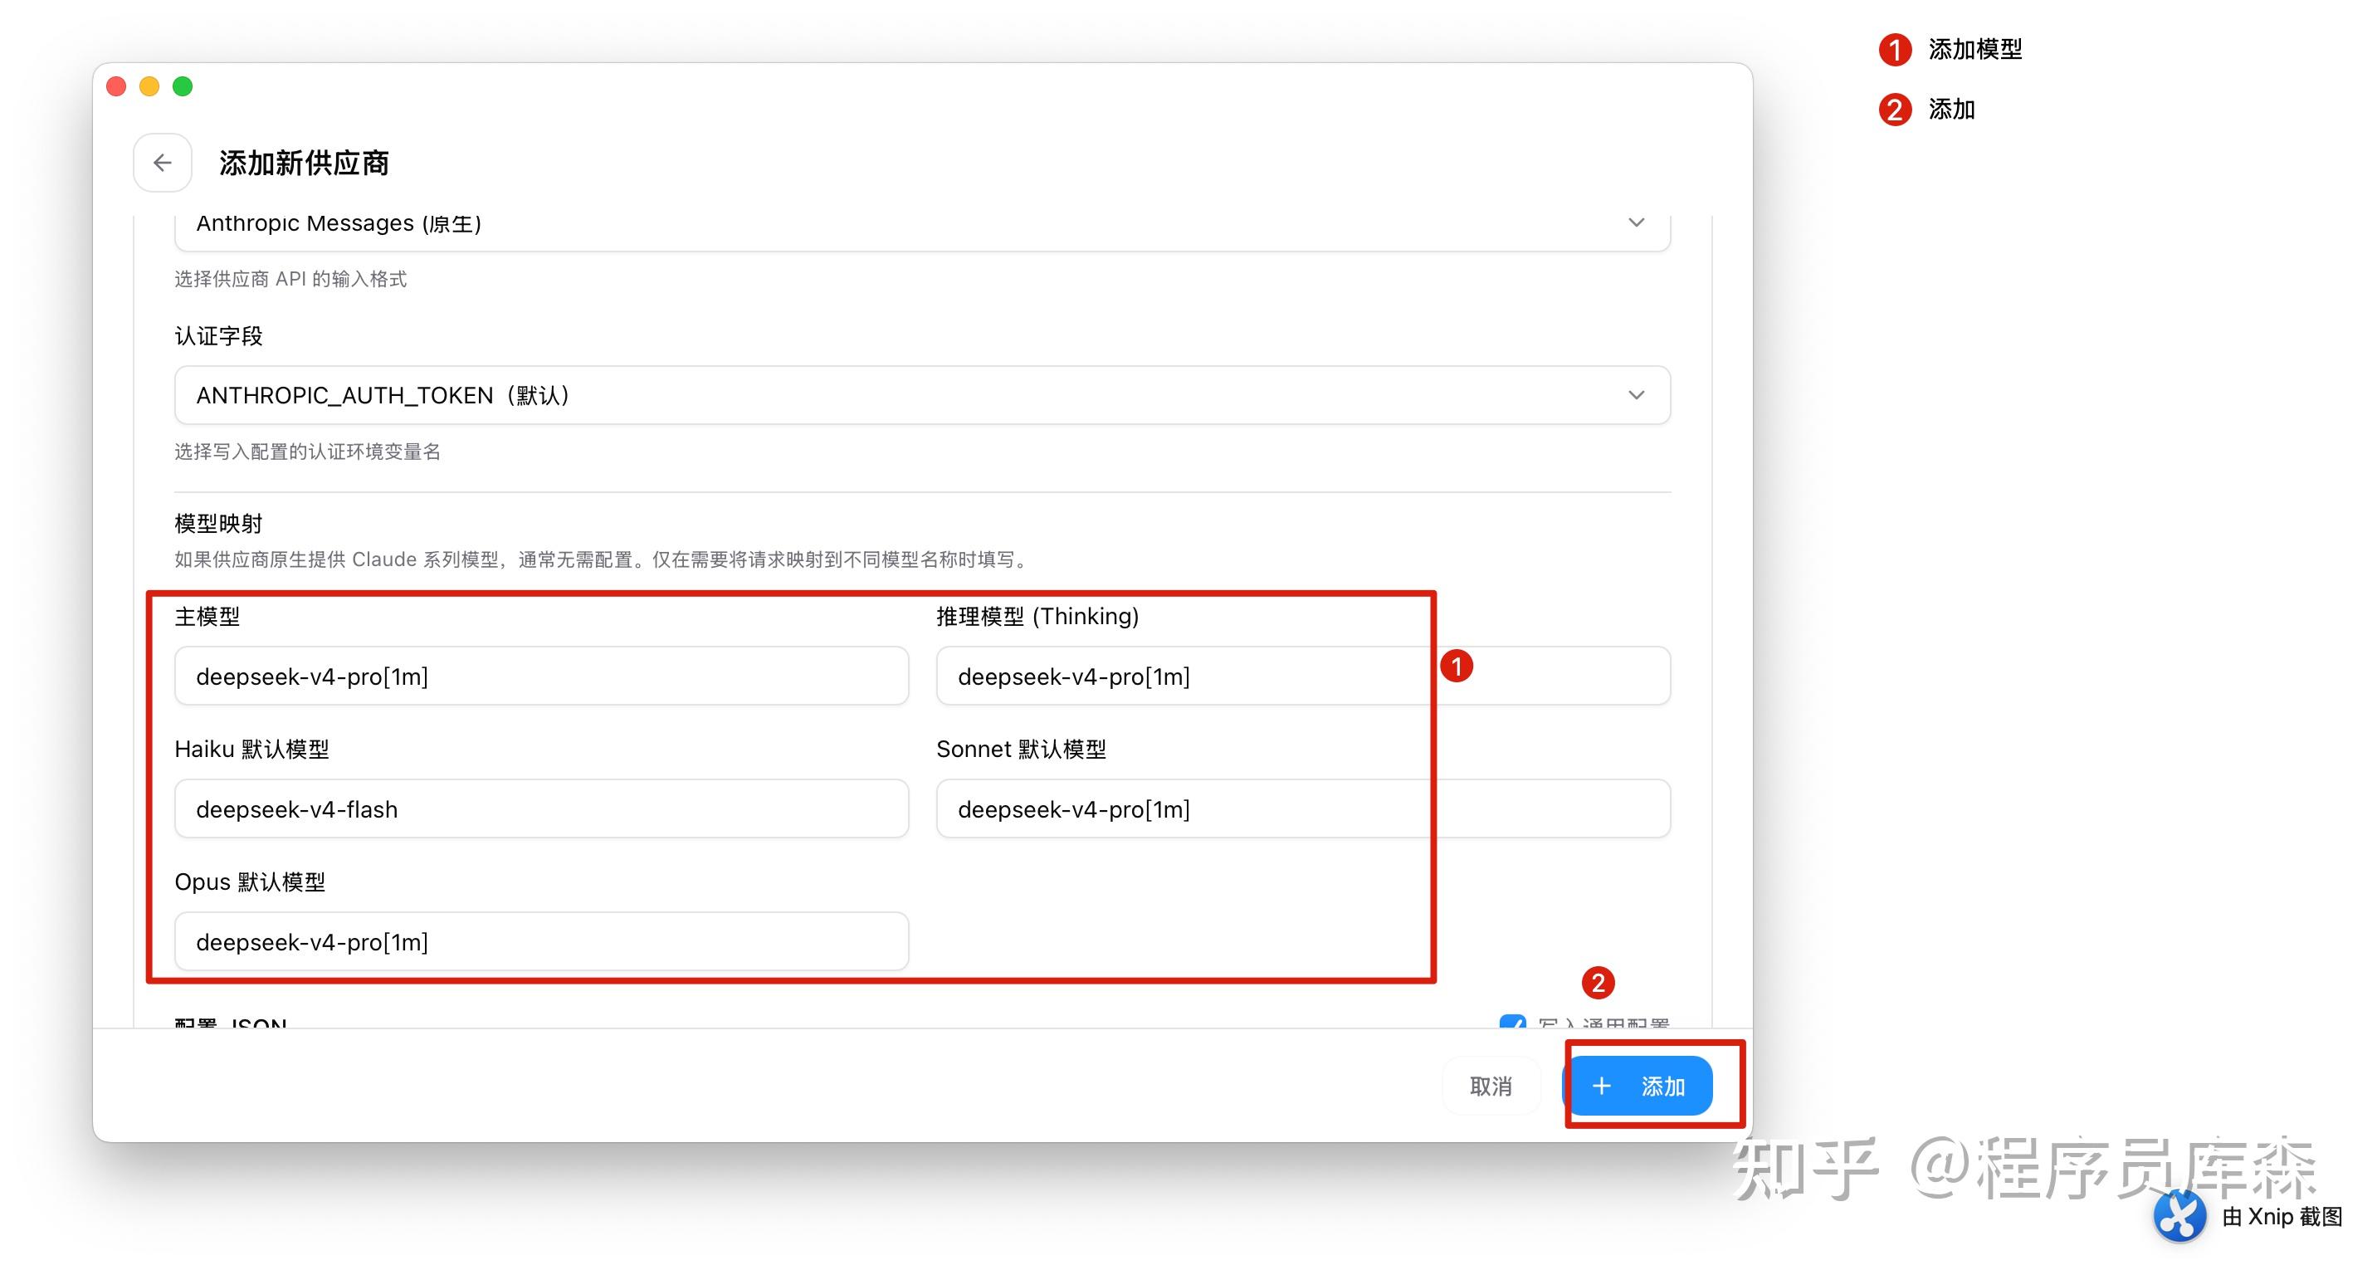
Task: Go back using the arrow button
Action: [x=163, y=164]
